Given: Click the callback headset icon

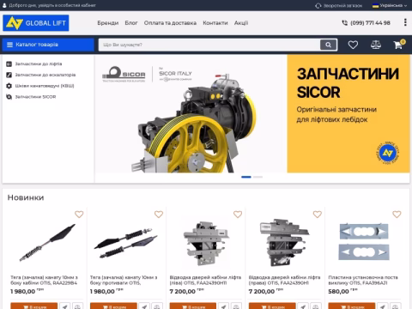Looking at the screenshot, I should coord(318,6).
